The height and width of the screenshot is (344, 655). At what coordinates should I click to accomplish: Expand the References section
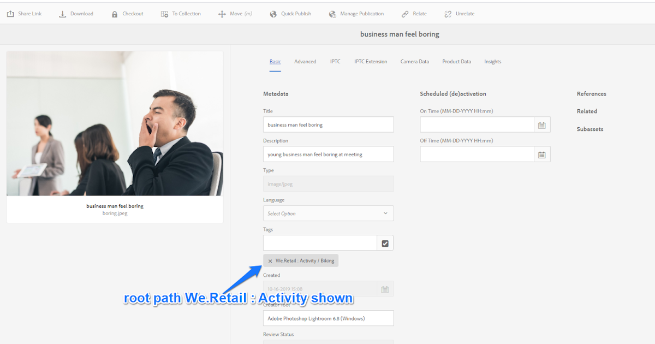[x=592, y=93]
